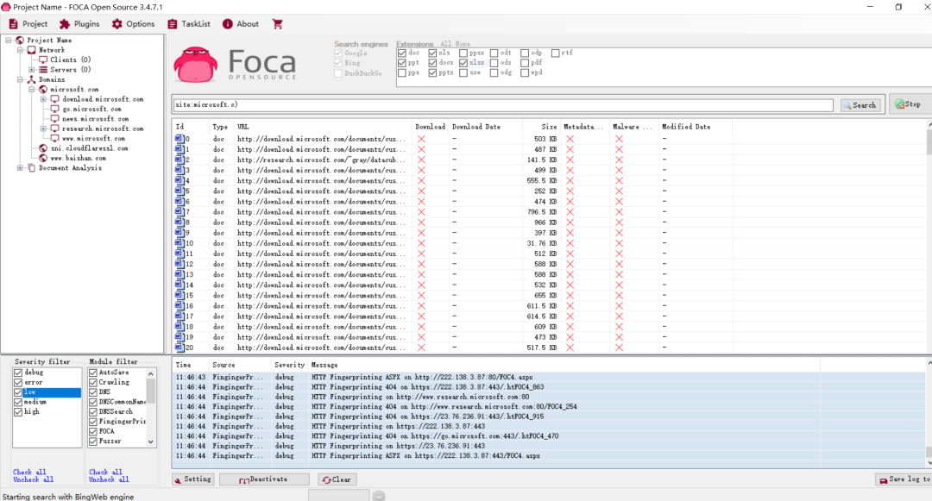Open the Plugins menu
The height and width of the screenshot is (501, 932).
click(x=79, y=24)
